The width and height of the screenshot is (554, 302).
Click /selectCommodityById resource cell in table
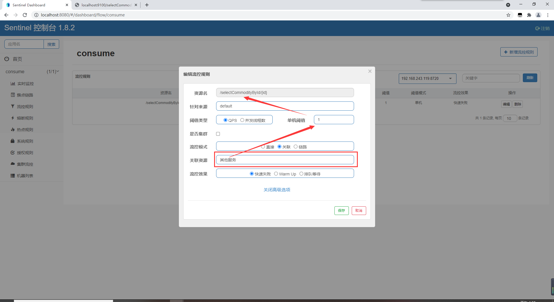162,103
